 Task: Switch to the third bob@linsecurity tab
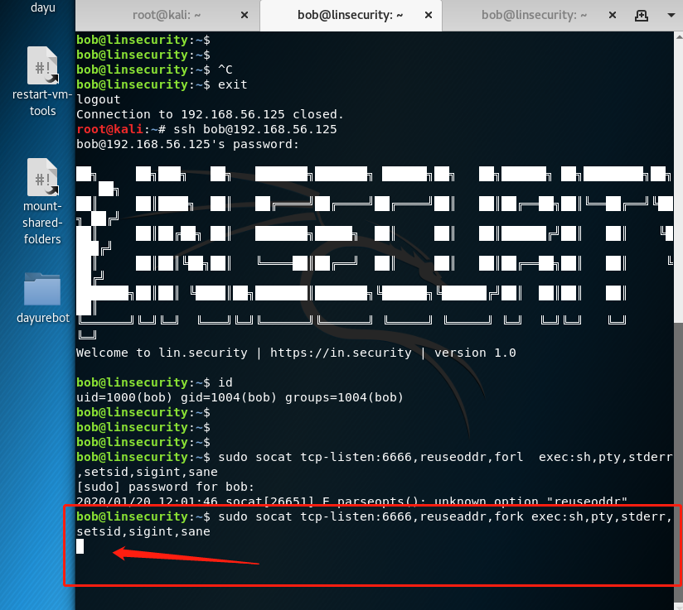point(534,15)
